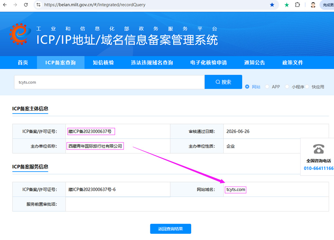Click the ICP/IP地址/域名信息备案管理系统 title
Screen dimensions: 334x240
127,40
